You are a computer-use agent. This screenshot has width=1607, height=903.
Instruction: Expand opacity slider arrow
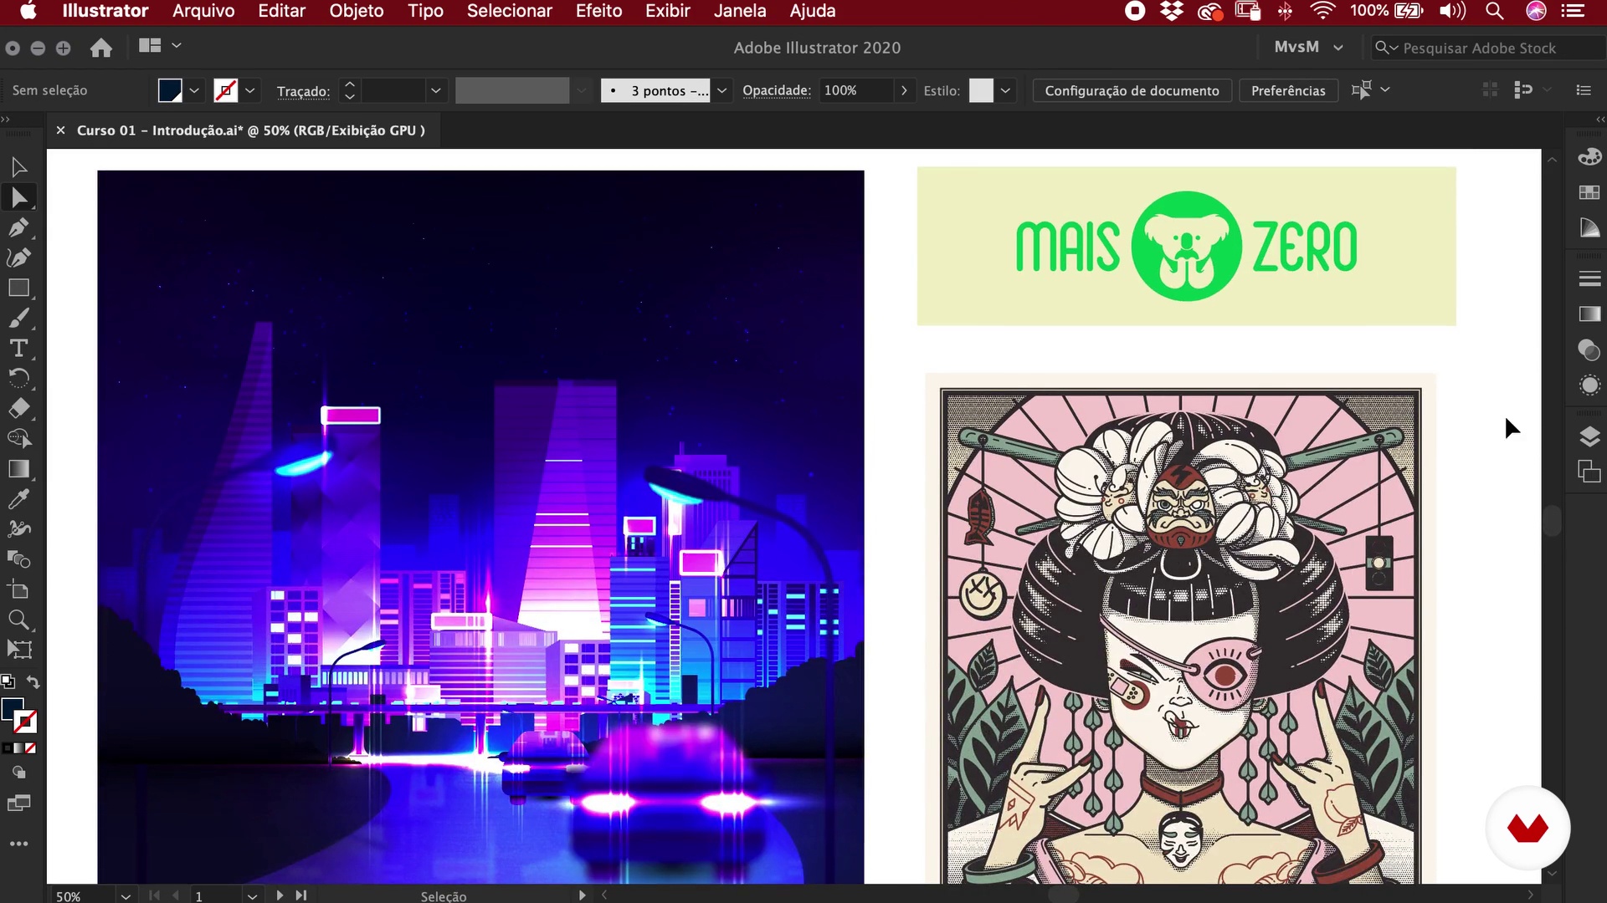904,90
